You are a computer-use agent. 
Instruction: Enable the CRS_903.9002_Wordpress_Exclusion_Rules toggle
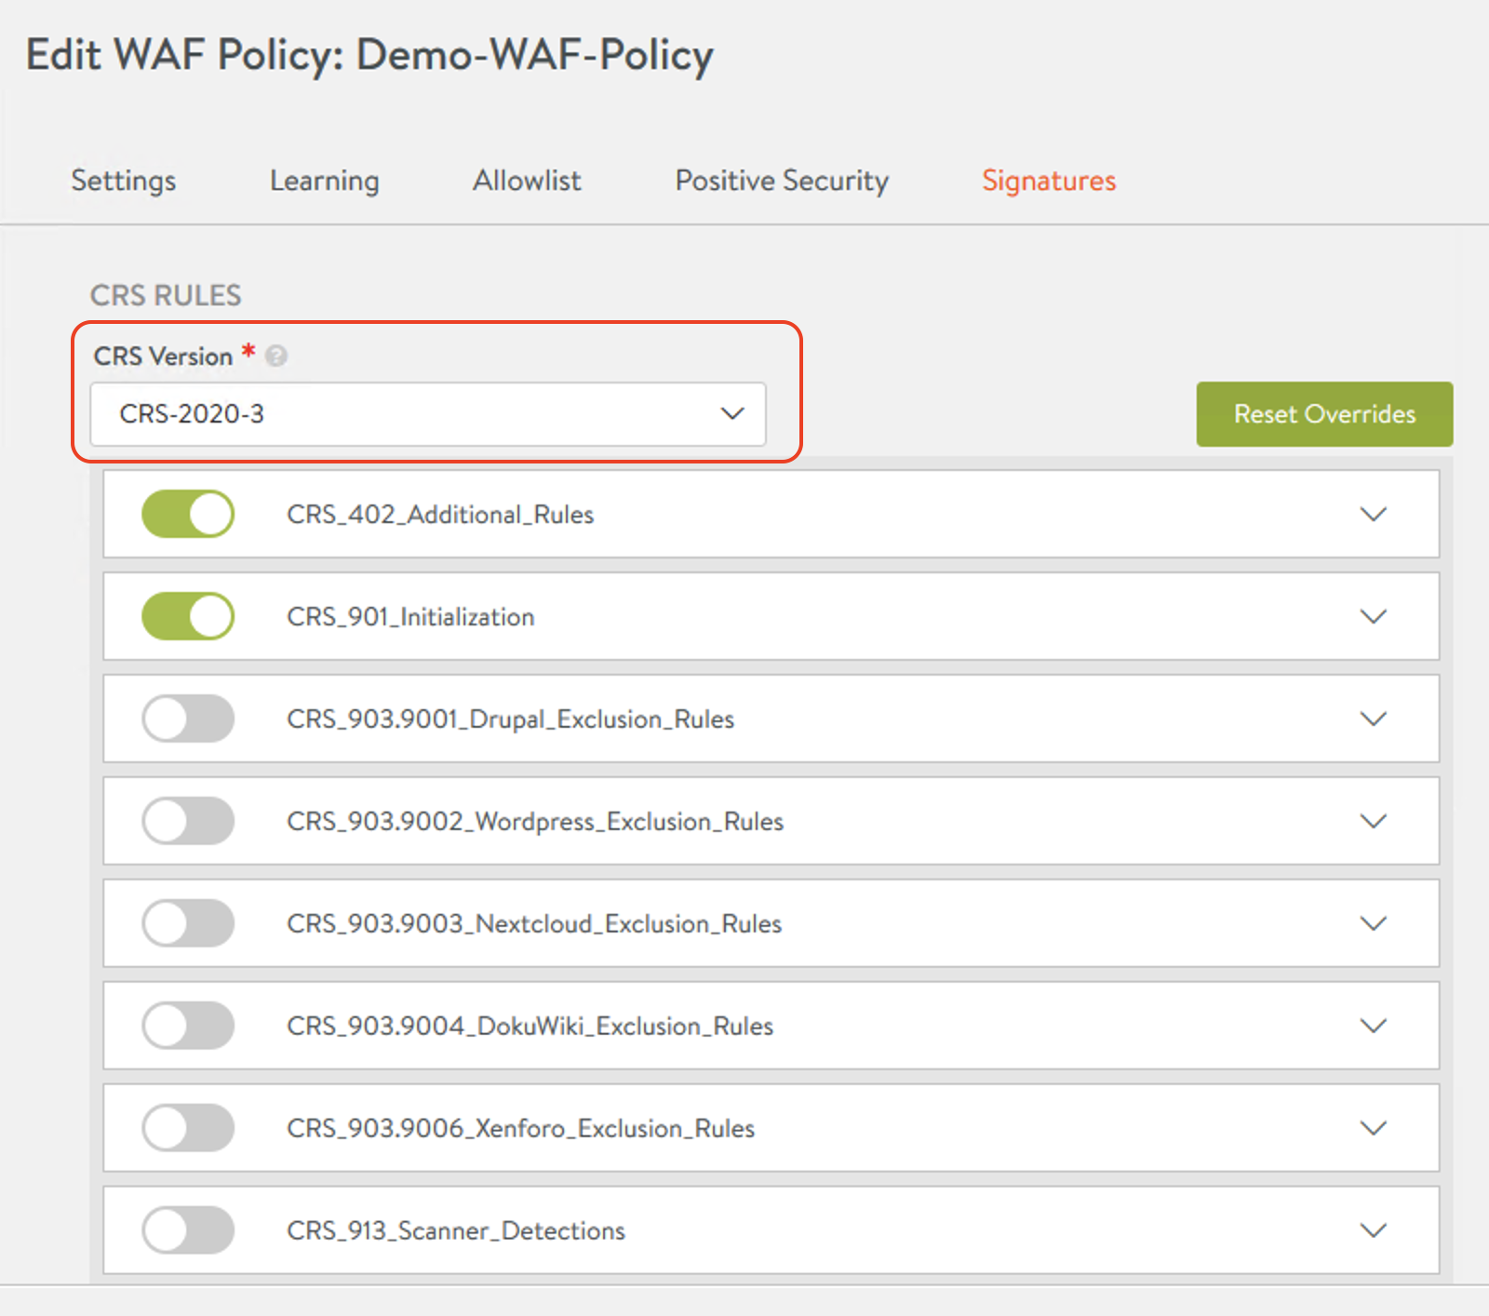click(x=188, y=821)
